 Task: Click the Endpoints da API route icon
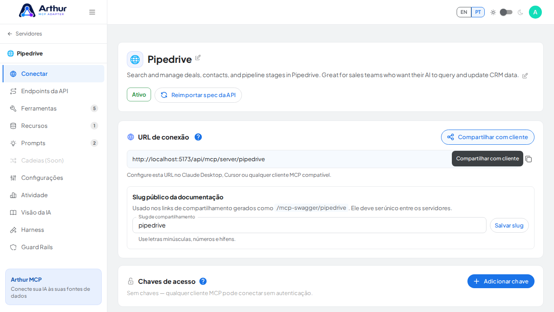pyautogui.click(x=13, y=91)
